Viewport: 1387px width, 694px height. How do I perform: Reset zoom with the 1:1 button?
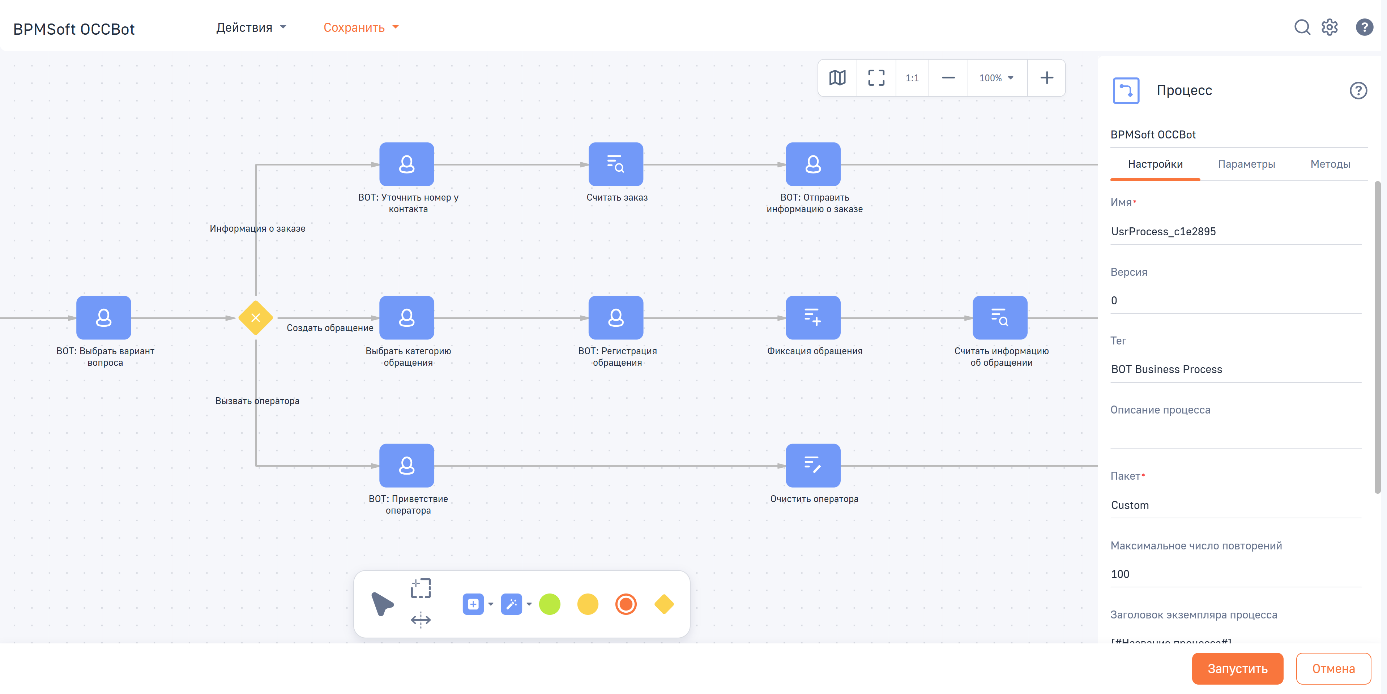(x=912, y=78)
